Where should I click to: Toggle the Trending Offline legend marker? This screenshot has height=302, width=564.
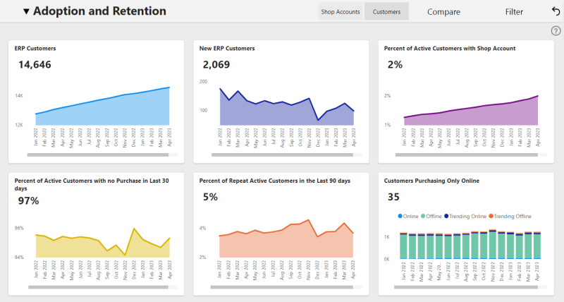coord(491,217)
